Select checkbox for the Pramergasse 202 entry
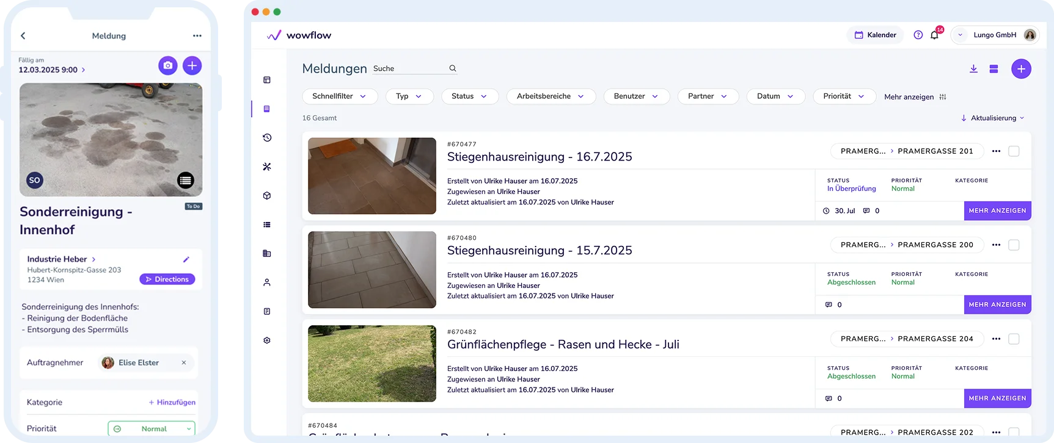The image size is (1054, 443). [1014, 432]
